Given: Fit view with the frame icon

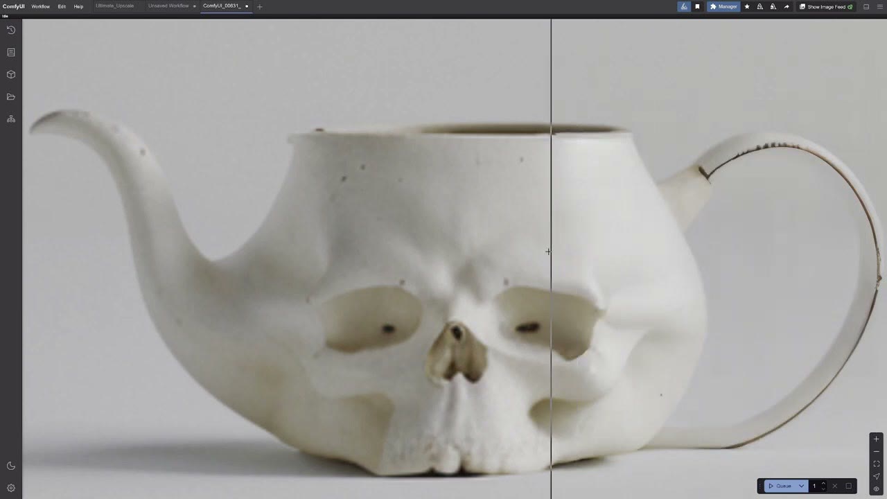Looking at the screenshot, I should click(877, 464).
